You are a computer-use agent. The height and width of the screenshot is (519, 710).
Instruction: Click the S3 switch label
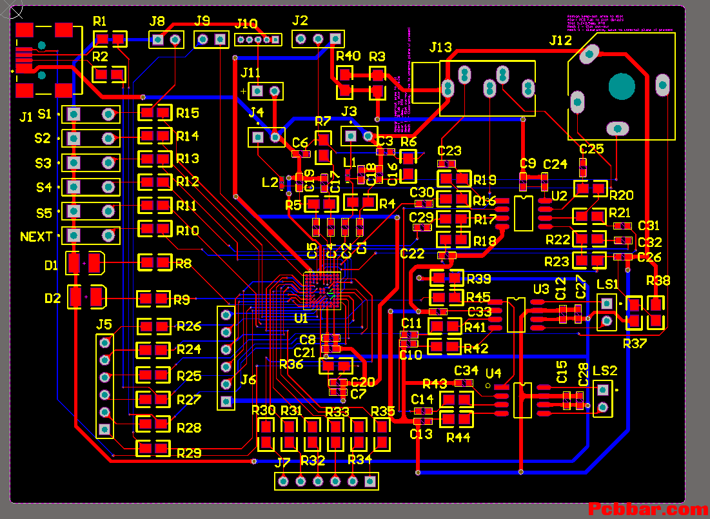point(43,163)
